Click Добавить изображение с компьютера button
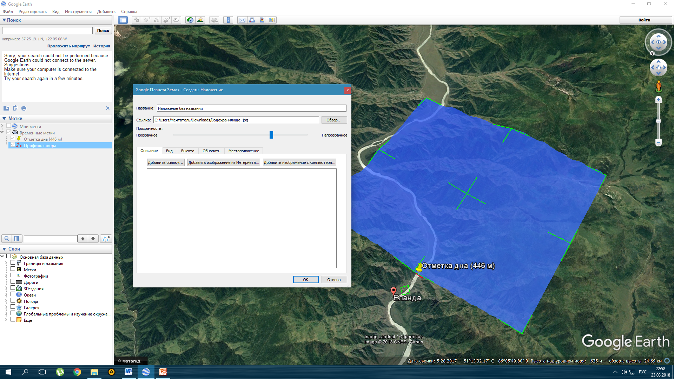The height and width of the screenshot is (379, 674). [x=299, y=162]
